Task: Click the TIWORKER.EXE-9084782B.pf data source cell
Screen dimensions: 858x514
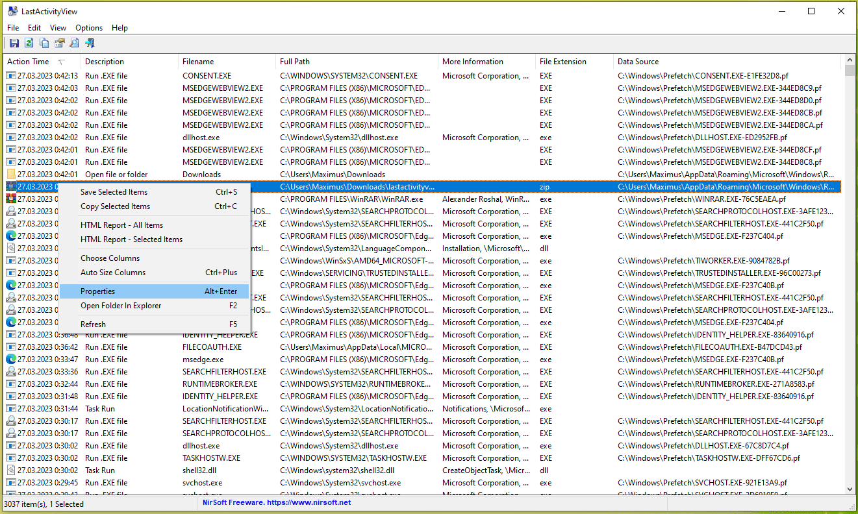Action: pos(703,261)
